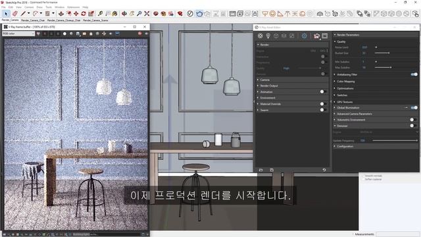This screenshot has height=237, width=421.
Task: Expand the Optimizations section
Action: (x=376, y=88)
